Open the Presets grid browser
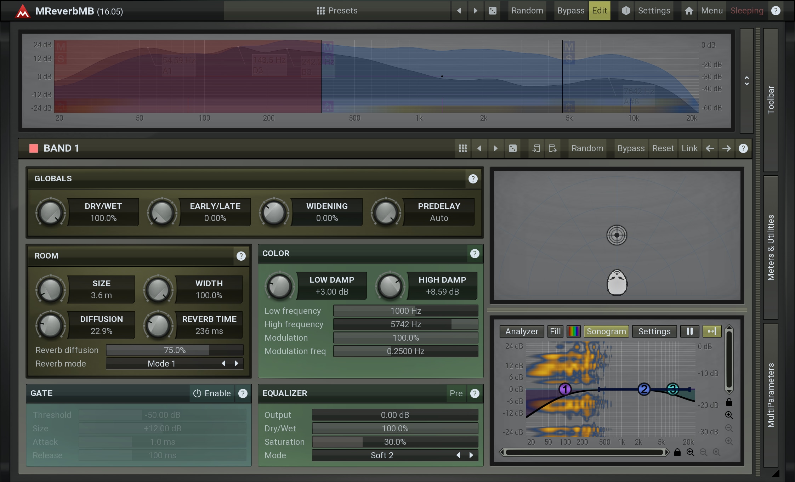 337,11
